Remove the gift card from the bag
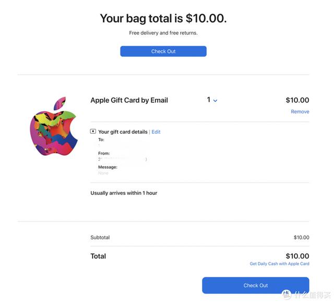The width and height of the screenshot is (334, 303). tap(300, 112)
